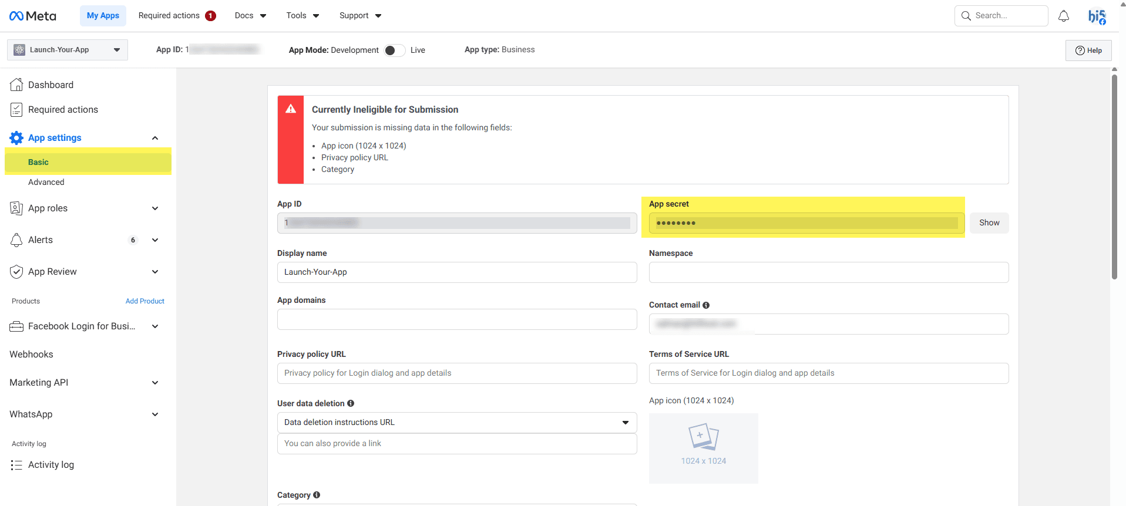Click the Dashboard home icon
Viewport: 1126px width, 506px height.
coord(16,85)
